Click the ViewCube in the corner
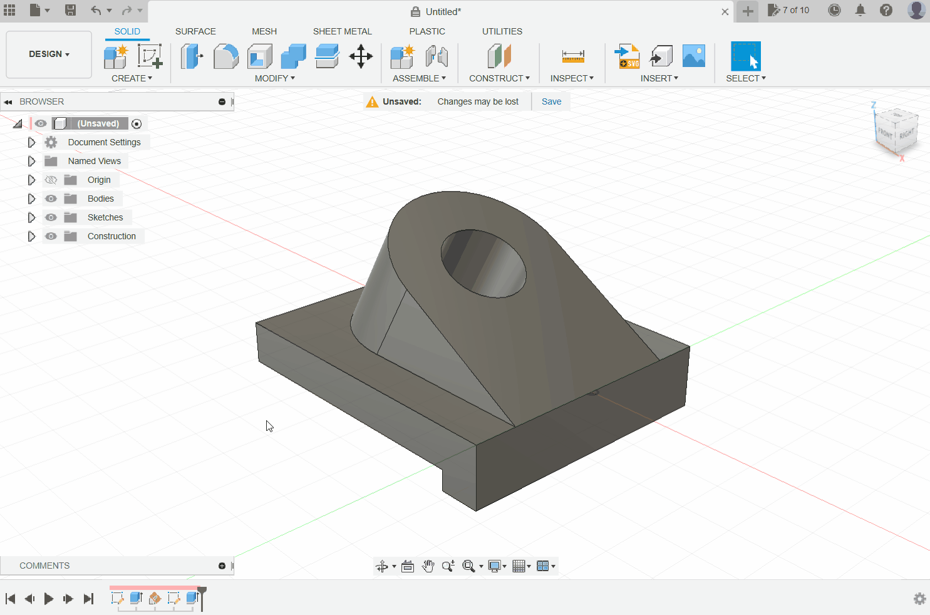 click(x=896, y=130)
